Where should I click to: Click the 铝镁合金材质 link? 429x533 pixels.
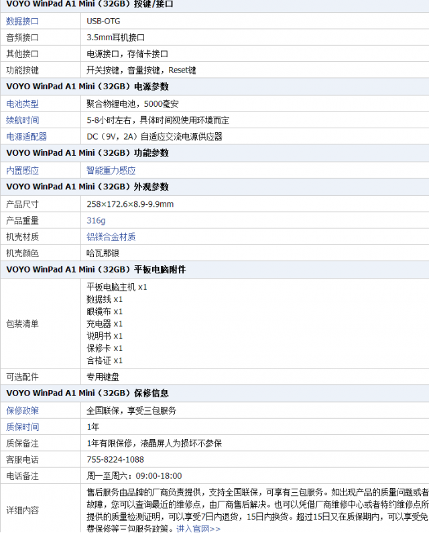pyautogui.click(x=111, y=237)
